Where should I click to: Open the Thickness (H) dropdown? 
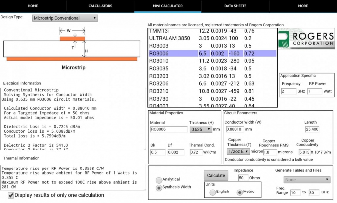[x=201, y=129]
